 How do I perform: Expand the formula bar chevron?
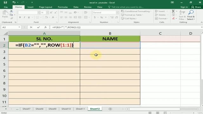pyautogui.click(x=202, y=27)
